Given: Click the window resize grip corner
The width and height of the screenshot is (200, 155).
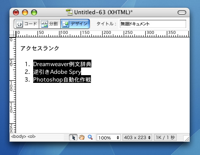Looking at the screenshot, I should pos(187,139).
